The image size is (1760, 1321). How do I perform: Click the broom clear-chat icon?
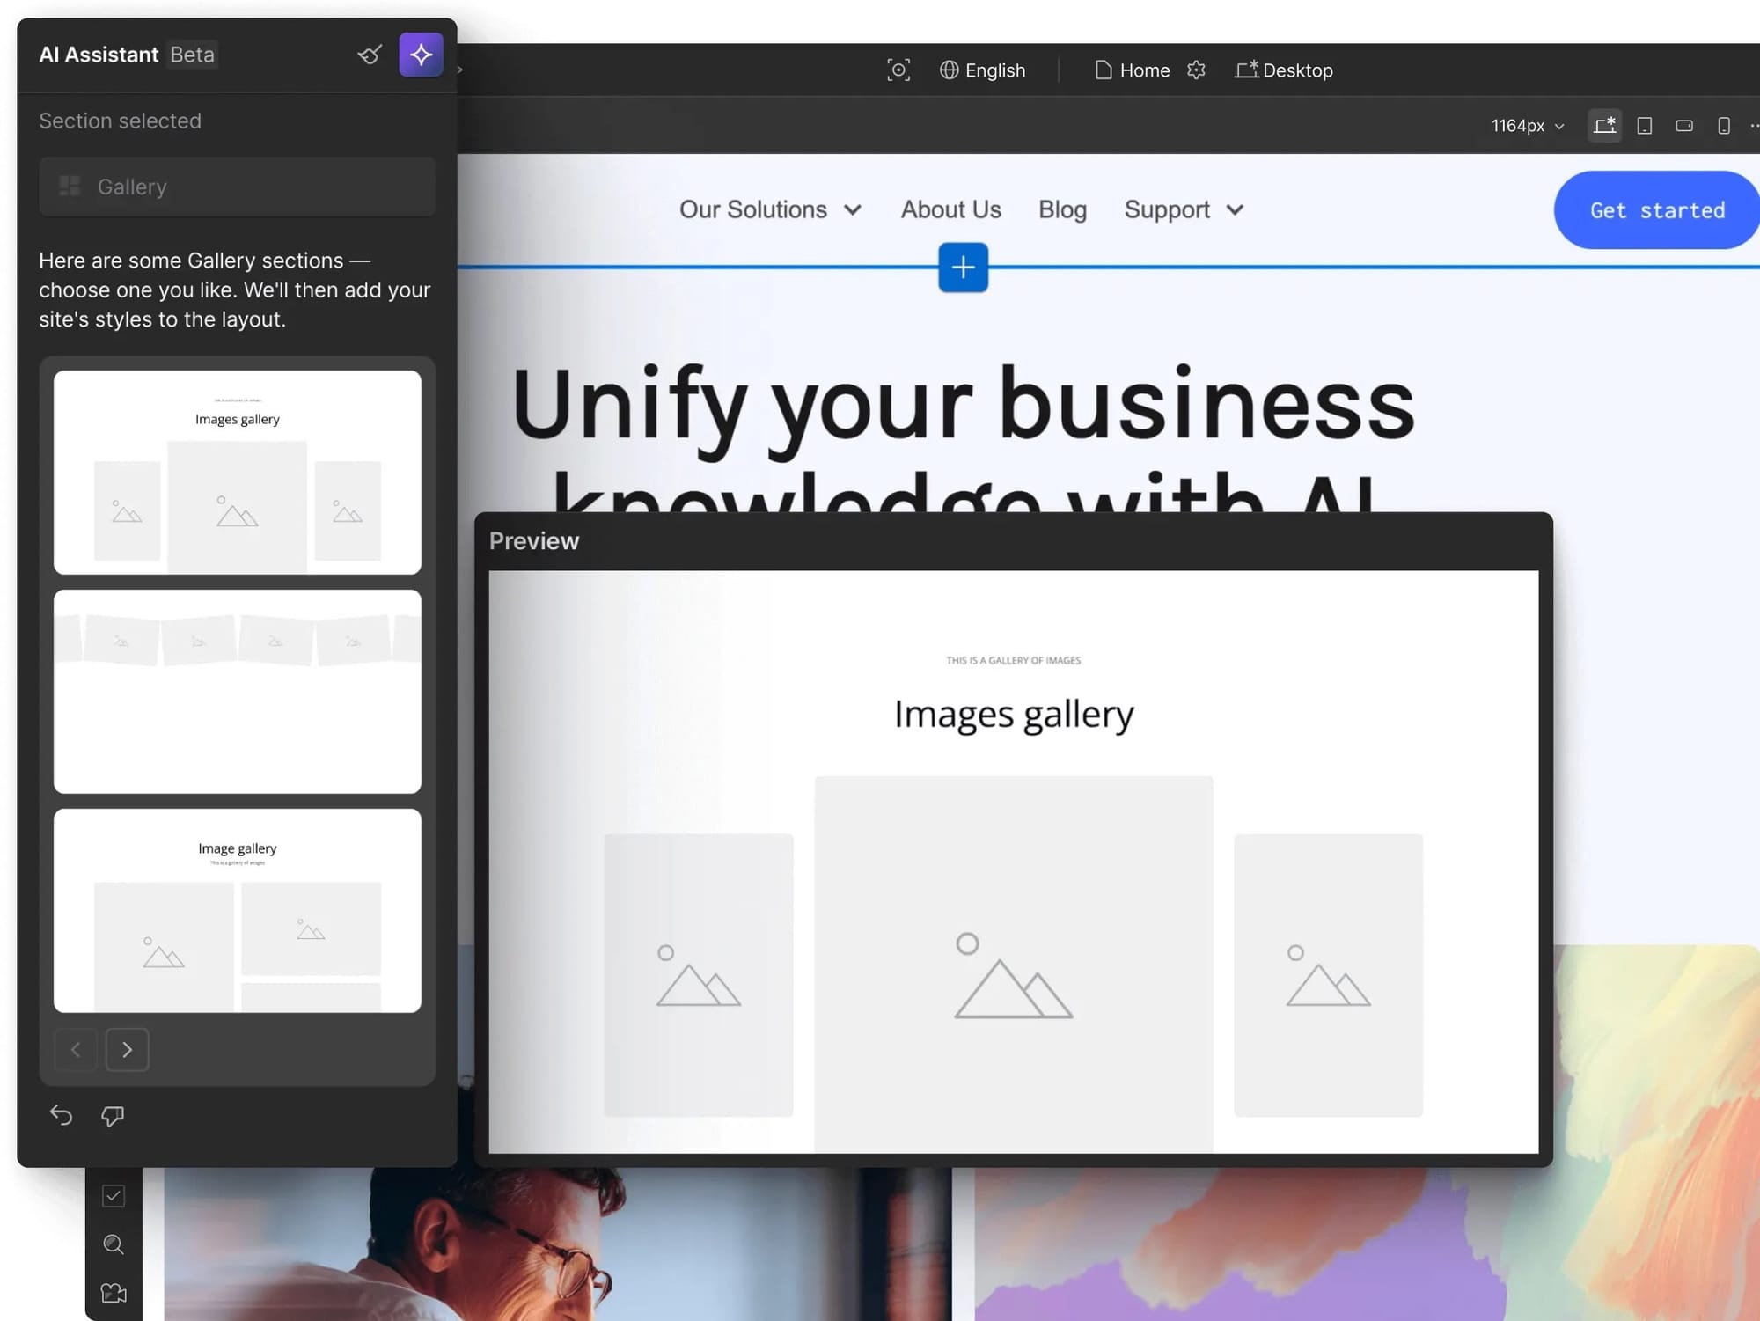coord(370,55)
